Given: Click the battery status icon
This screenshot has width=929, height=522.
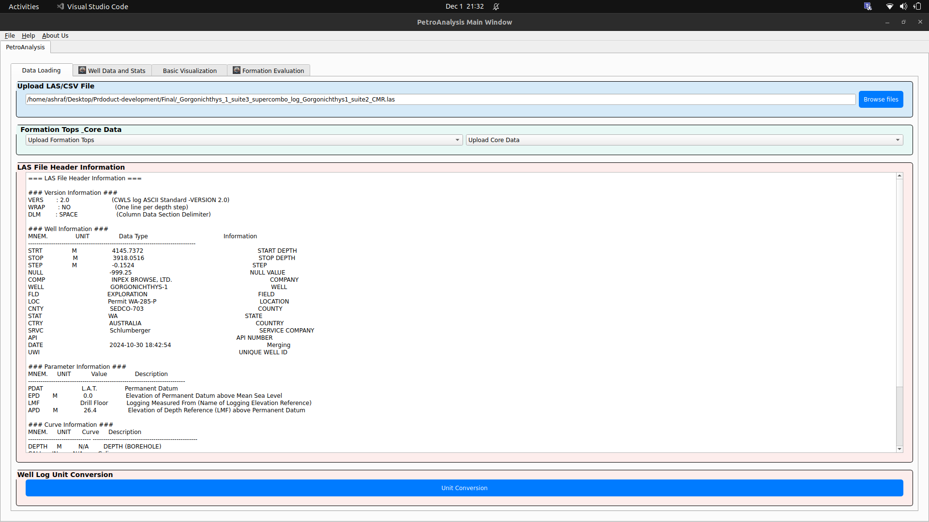Looking at the screenshot, I should pos(917,6).
